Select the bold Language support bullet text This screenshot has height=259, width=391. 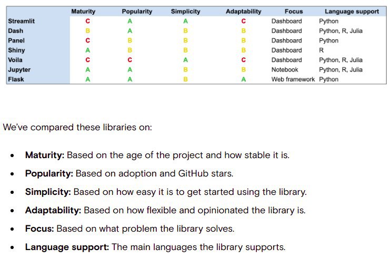(x=67, y=247)
